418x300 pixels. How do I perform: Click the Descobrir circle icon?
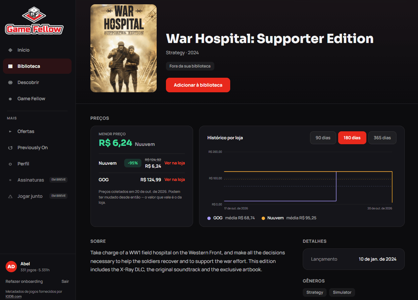[10, 82]
